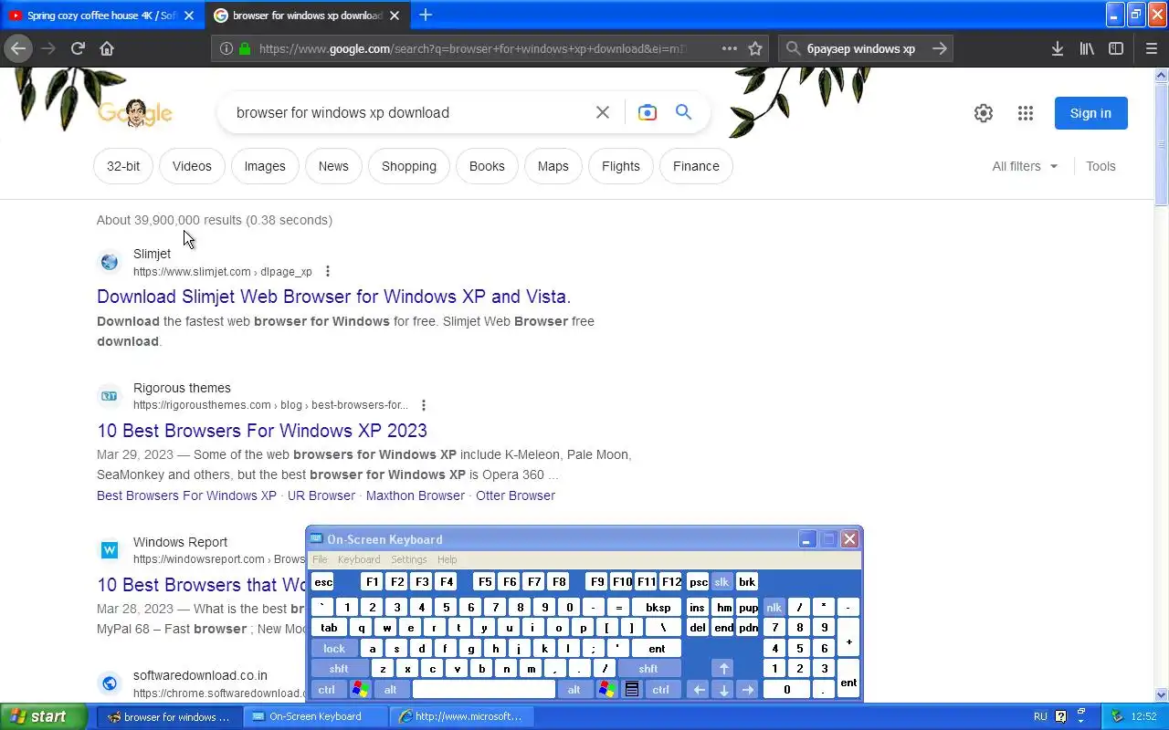The image size is (1169, 730).
Task: Click the Google doodle logo
Action: click(x=135, y=112)
